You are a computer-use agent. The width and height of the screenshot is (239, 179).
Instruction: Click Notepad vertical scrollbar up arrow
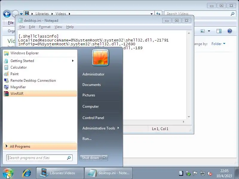189,33
